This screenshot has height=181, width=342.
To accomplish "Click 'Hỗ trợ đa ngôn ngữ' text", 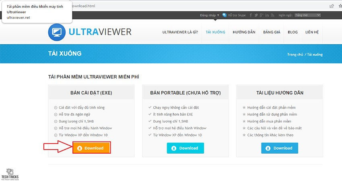I will 74,114.
